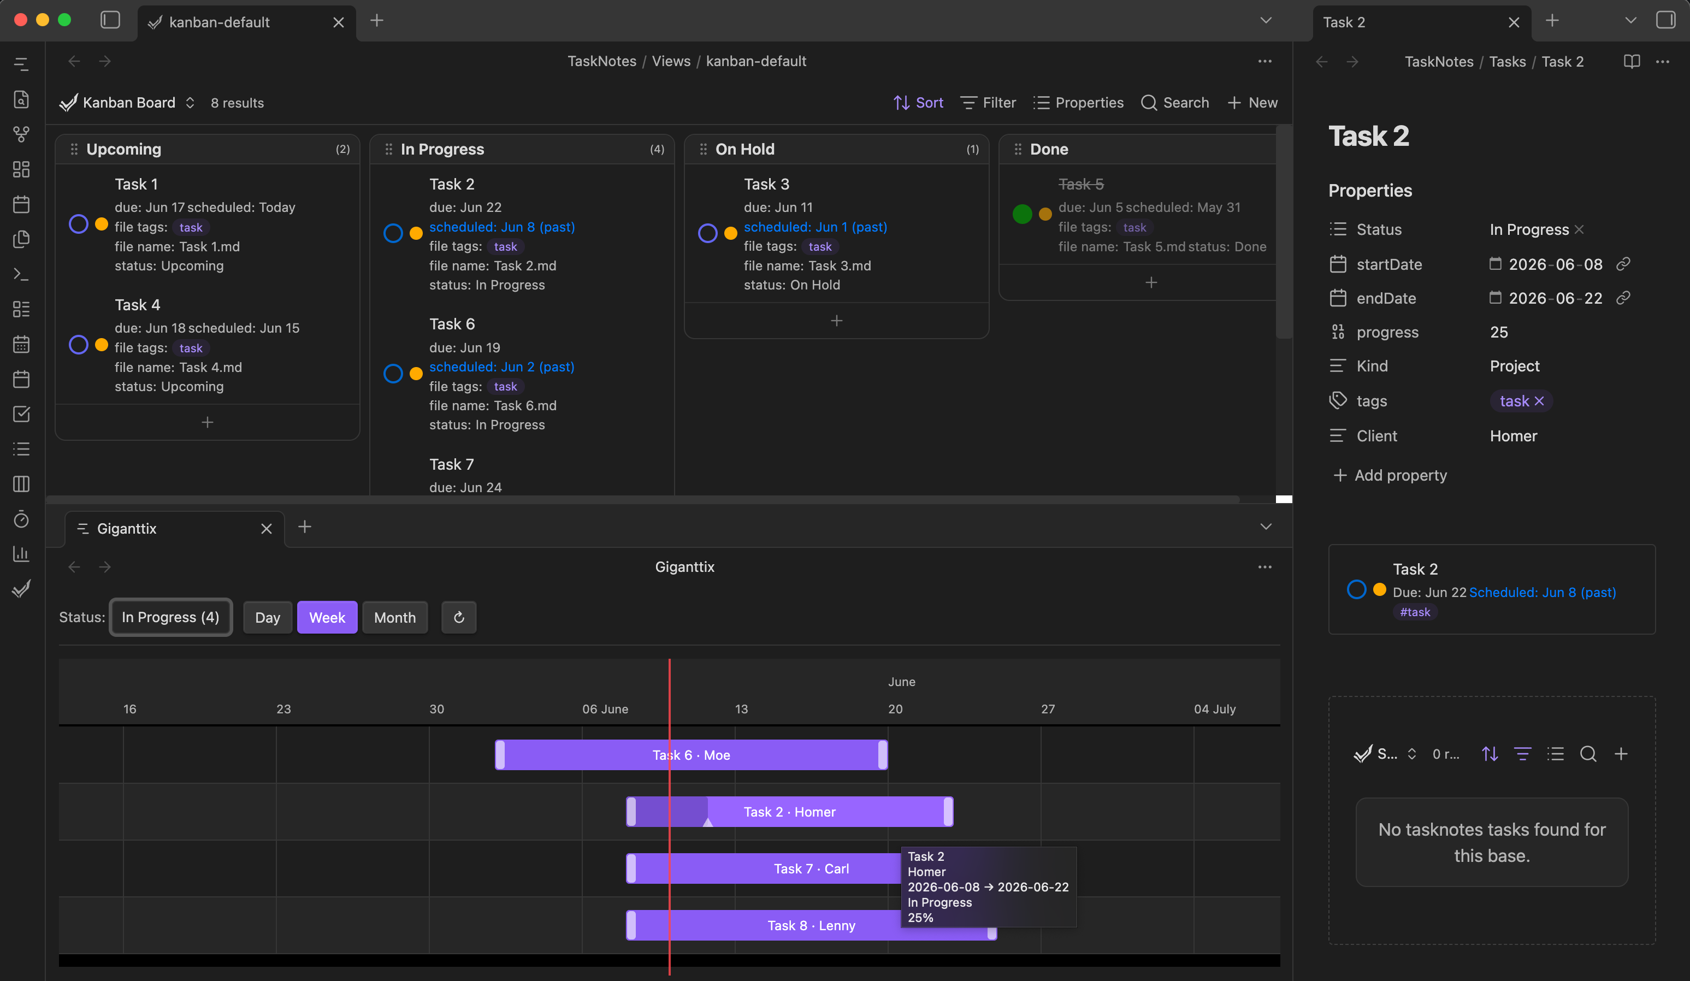Toggle the left sidebar panel icon

coord(110,20)
